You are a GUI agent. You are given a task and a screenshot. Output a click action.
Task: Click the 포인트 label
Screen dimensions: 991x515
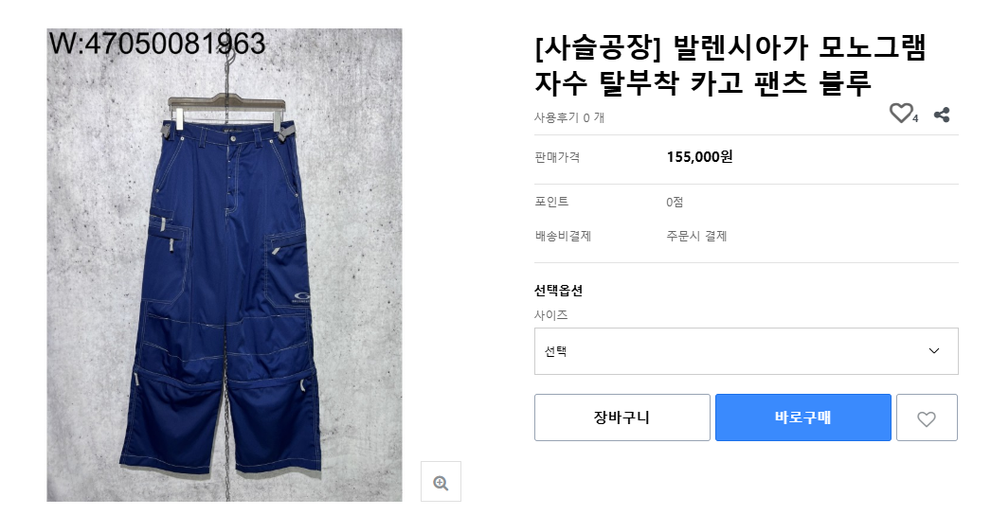click(x=551, y=202)
